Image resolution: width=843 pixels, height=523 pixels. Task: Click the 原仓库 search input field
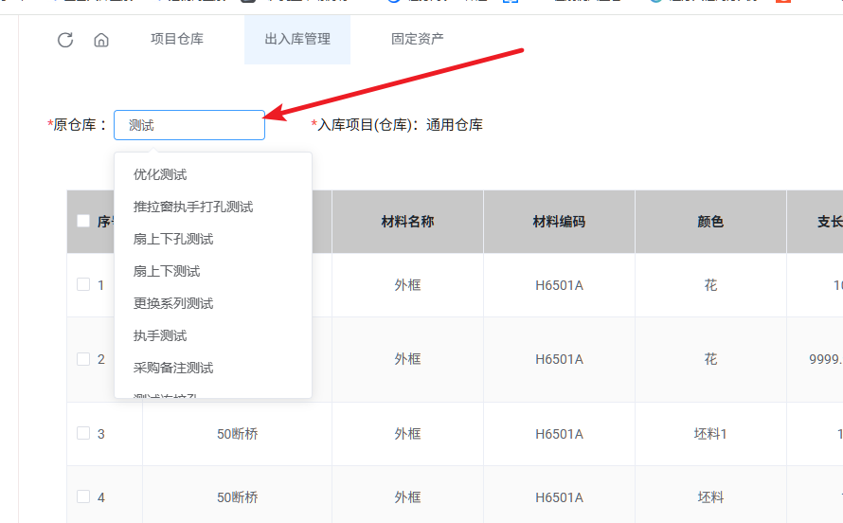point(189,125)
